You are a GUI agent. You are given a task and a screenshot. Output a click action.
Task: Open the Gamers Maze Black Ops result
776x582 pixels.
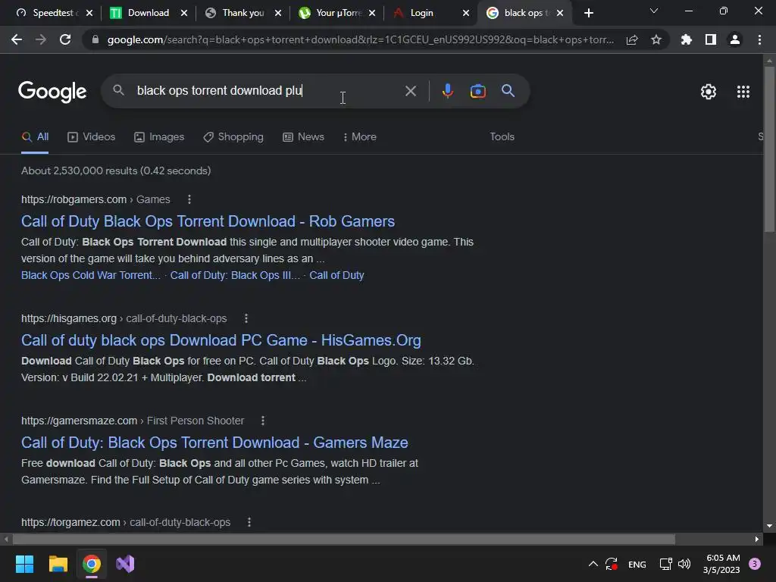pos(214,443)
